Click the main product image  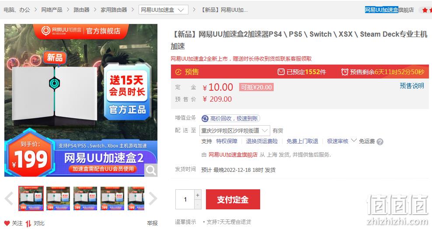pos(81,100)
